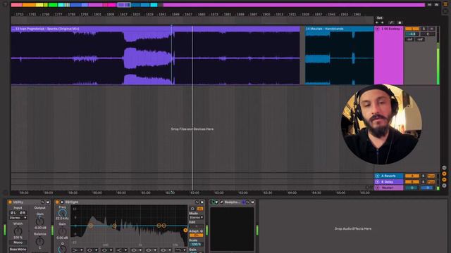Click the Set locator button
Image resolution: width=451 pixels, height=253 pixels.
pos(379,18)
